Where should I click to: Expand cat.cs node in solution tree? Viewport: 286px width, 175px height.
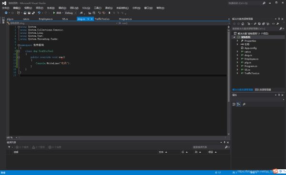click(x=237, y=52)
